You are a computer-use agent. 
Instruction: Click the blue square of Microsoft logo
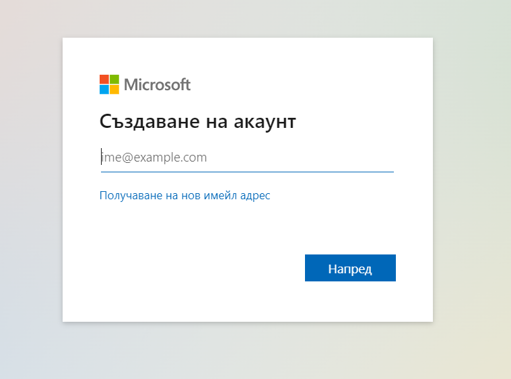[104, 90]
